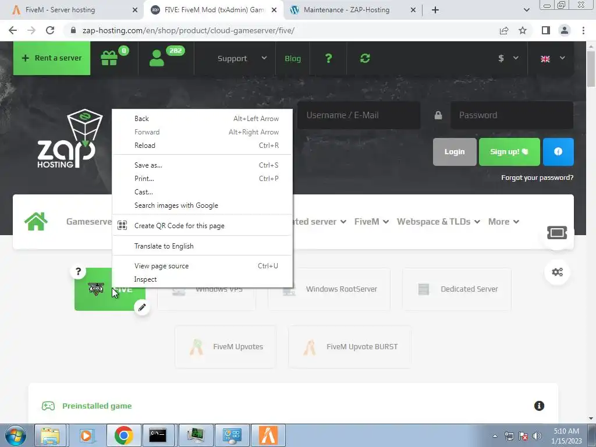Click the Password field

click(512, 115)
